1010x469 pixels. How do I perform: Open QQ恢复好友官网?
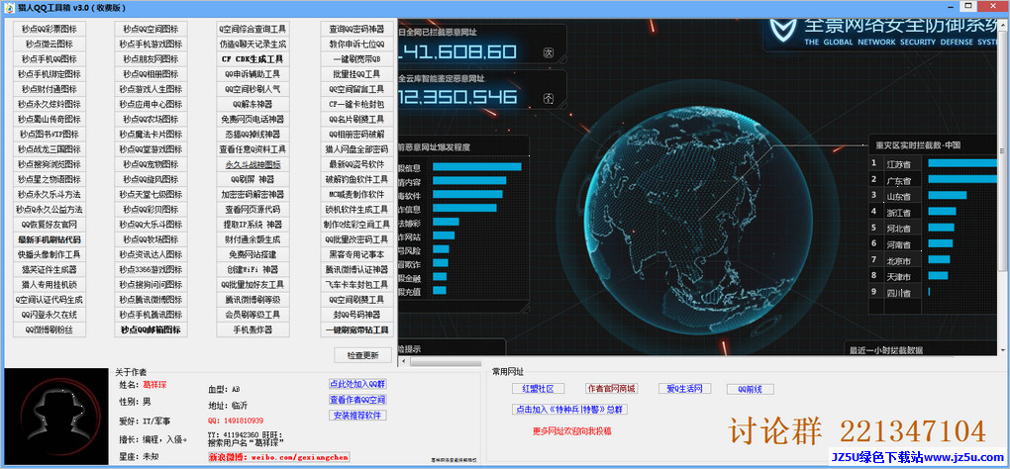coord(49,225)
